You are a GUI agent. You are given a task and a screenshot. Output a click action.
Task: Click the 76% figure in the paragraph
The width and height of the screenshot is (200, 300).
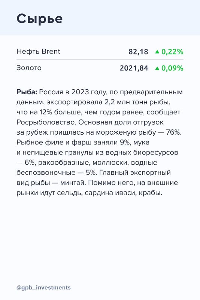click(x=173, y=132)
